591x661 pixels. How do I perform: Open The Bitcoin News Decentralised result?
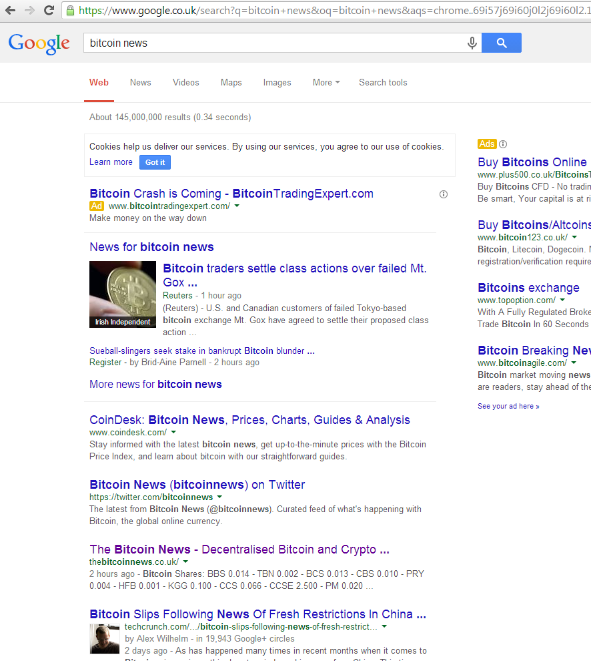[x=239, y=549]
